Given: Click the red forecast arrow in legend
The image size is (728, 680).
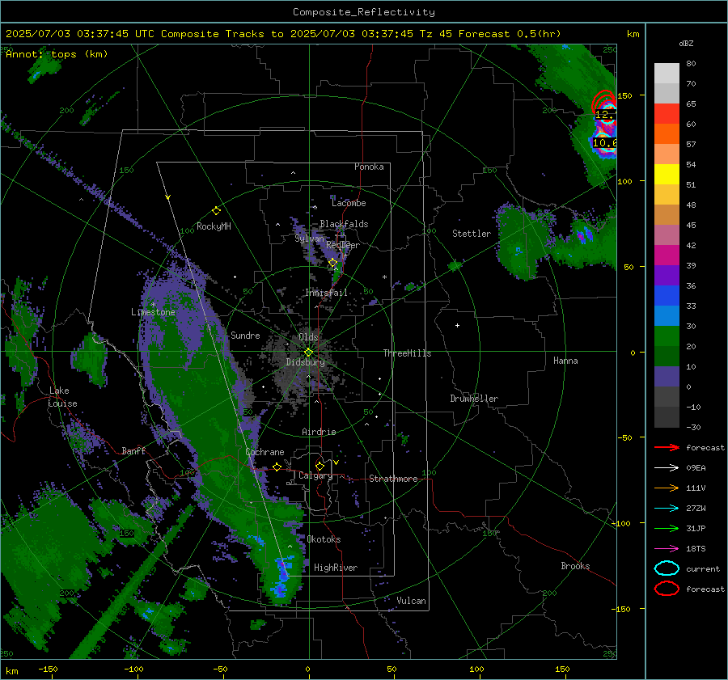Looking at the screenshot, I should click(x=667, y=447).
